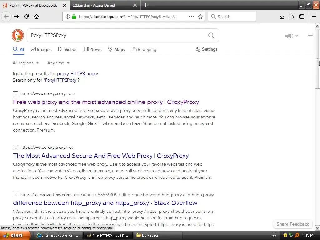Click the browser Back arrow button
The width and height of the screenshot is (320, 240).
point(6,17)
